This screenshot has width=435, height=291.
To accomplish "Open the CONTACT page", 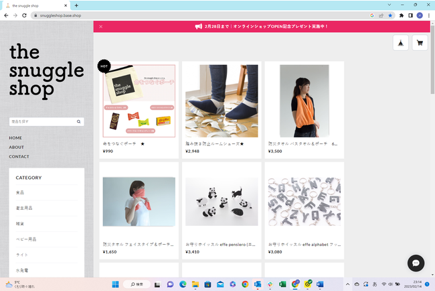I will point(19,157).
